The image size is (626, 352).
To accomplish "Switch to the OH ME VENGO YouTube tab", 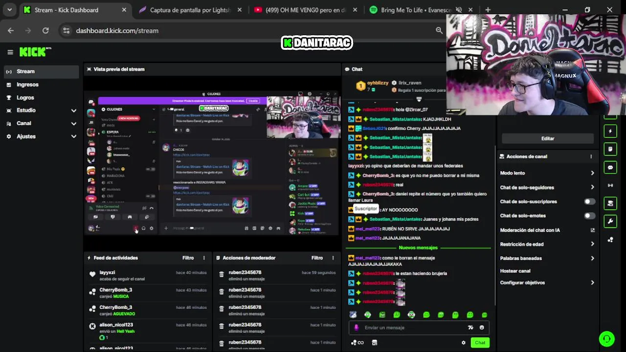I will (x=306, y=10).
